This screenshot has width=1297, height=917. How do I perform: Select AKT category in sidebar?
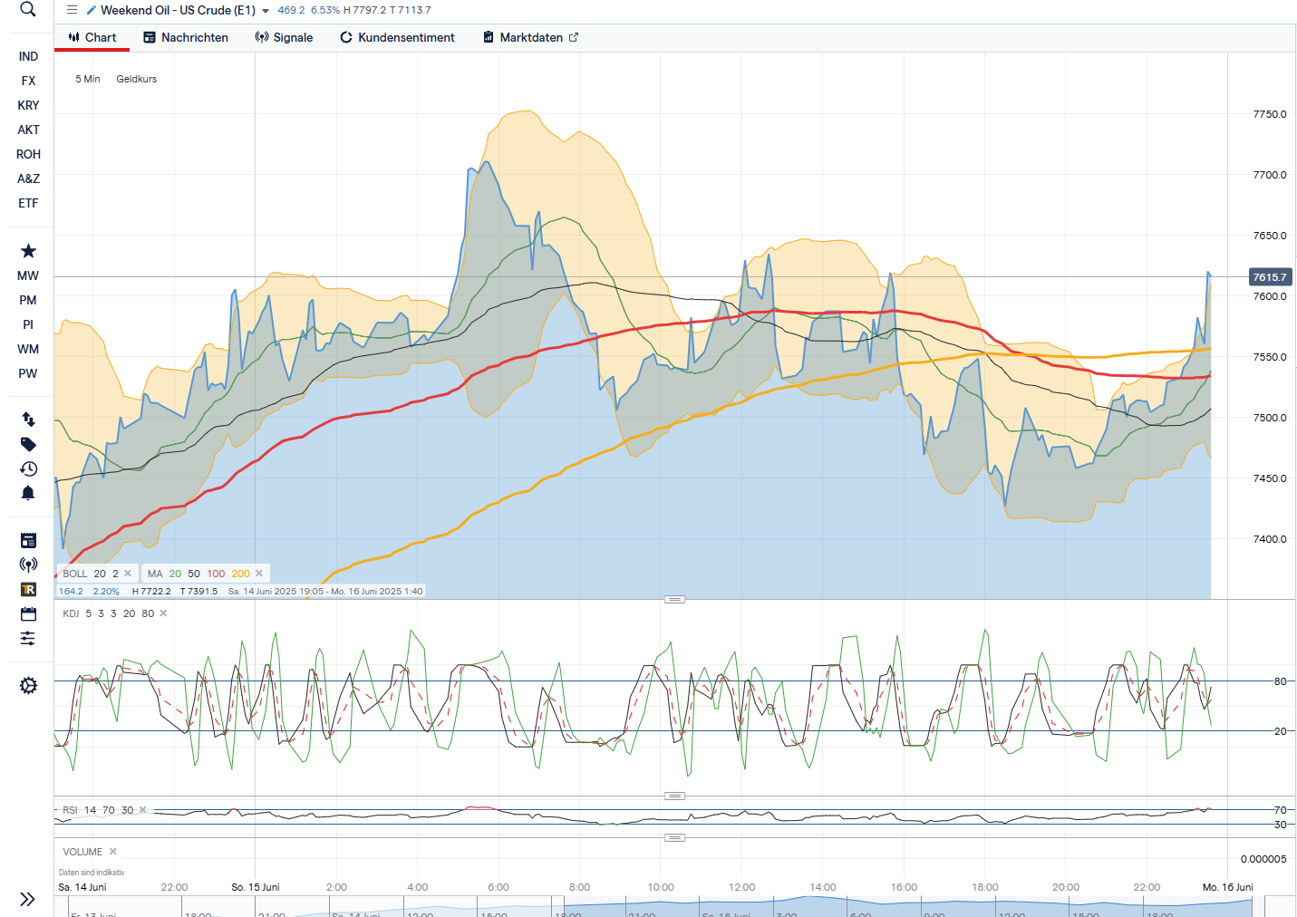pyautogui.click(x=28, y=130)
